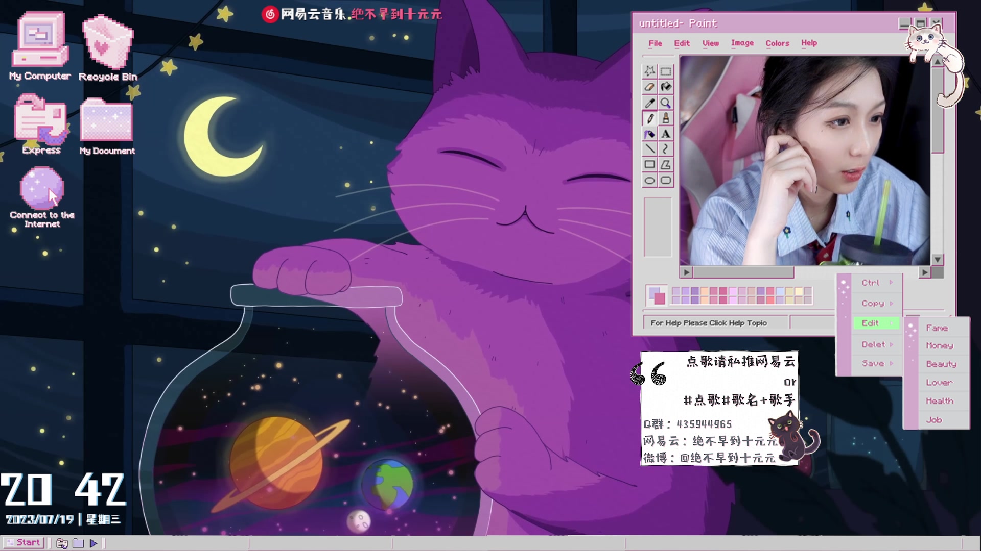
Task: Select the Magnifier zoom tool
Action: 666,103
